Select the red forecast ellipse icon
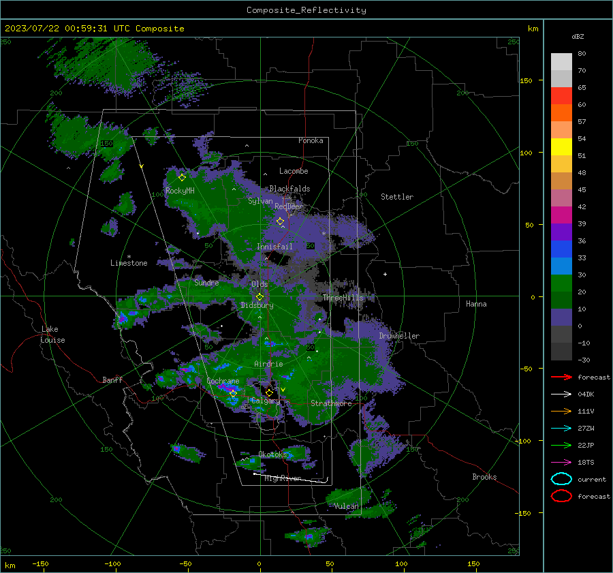Screen dimensions: 613x573 point(561,496)
